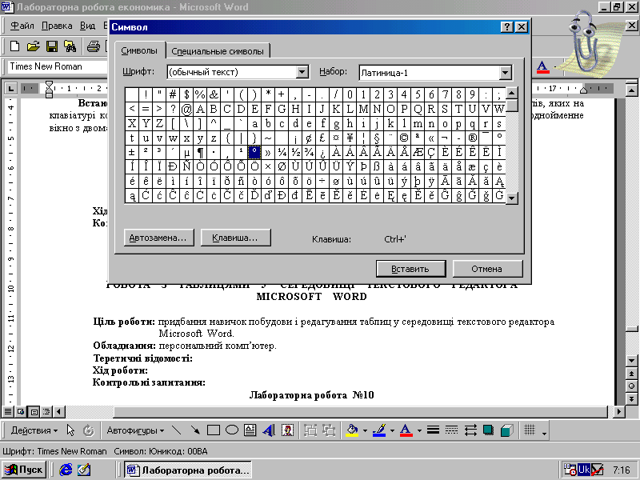Select the Символы tab
Viewport: 640px width, 480px height.
click(139, 50)
